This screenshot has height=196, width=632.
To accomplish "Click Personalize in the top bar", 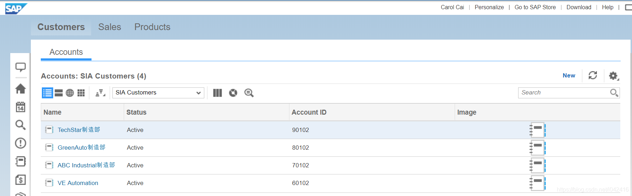I will [x=489, y=7].
